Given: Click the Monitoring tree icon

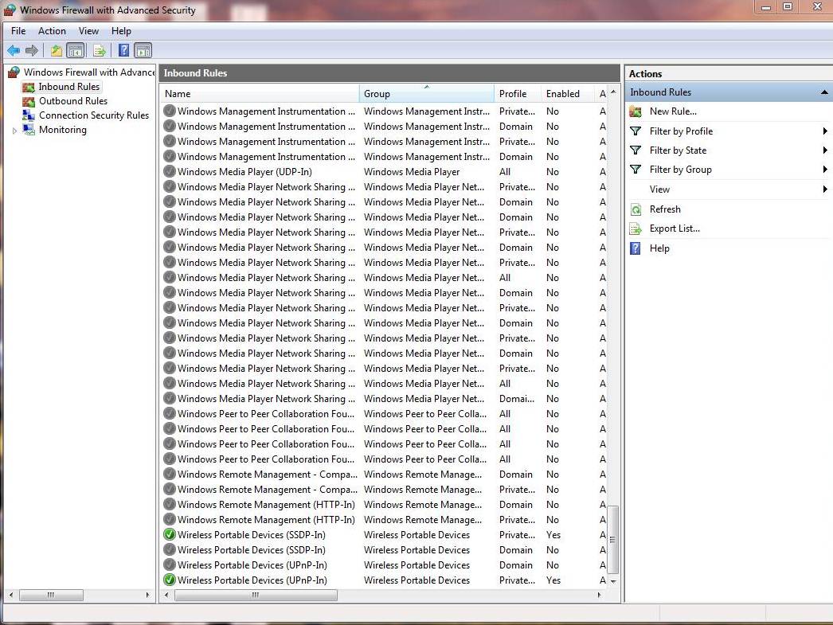Looking at the screenshot, I should pyautogui.click(x=29, y=130).
